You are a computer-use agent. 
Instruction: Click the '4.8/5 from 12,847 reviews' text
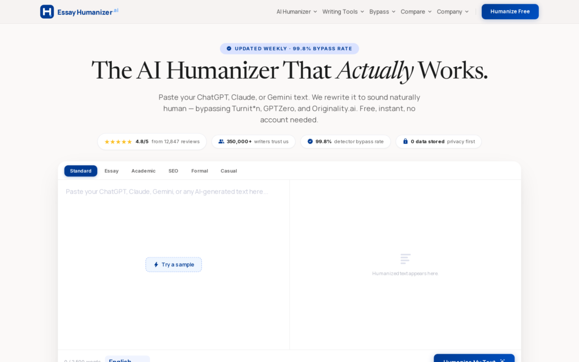[167, 141]
